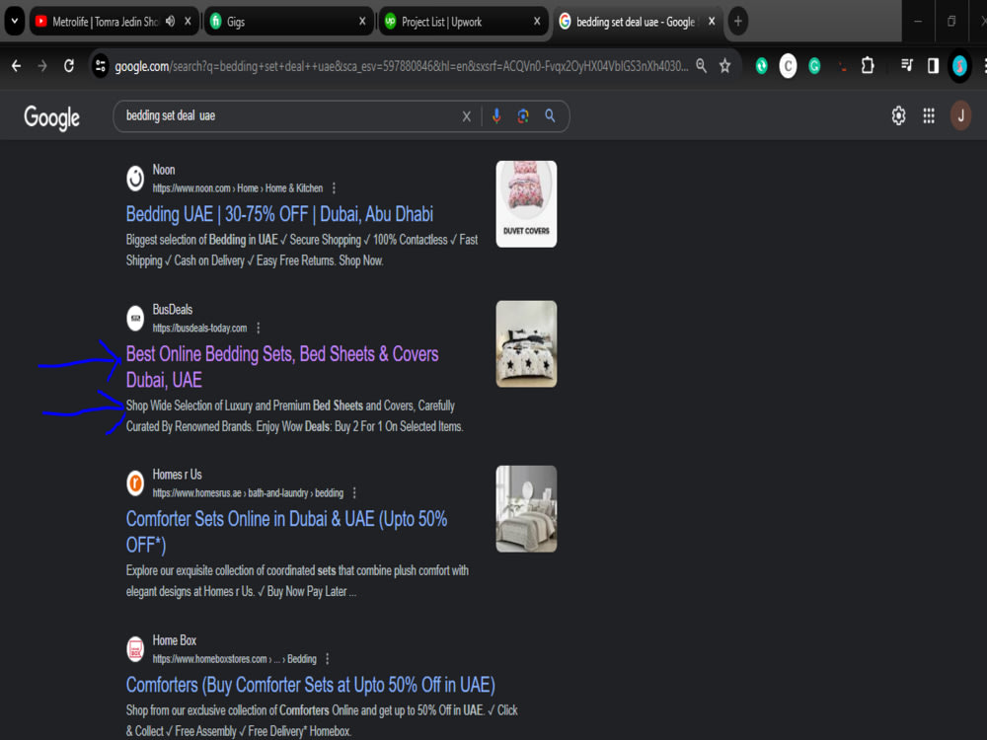Image resolution: width=987 pixels, height=740 pixels.
Task: Search by image with Lens icon
Action: pos(523,115)
